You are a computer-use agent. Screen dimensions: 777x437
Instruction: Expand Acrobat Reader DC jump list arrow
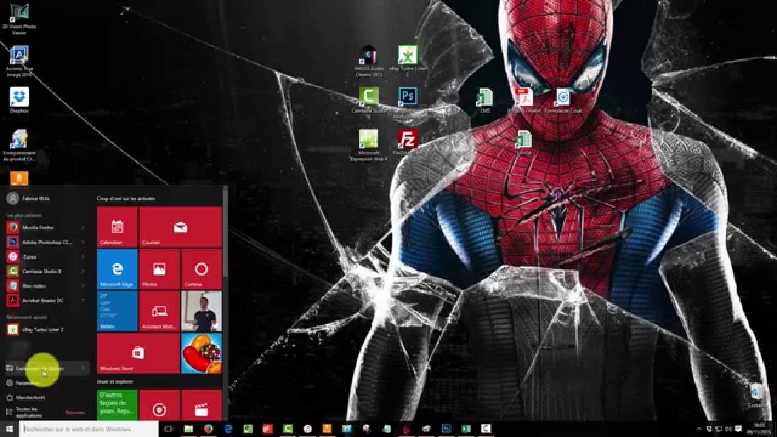pyautogui.click(x=83, y=300)
